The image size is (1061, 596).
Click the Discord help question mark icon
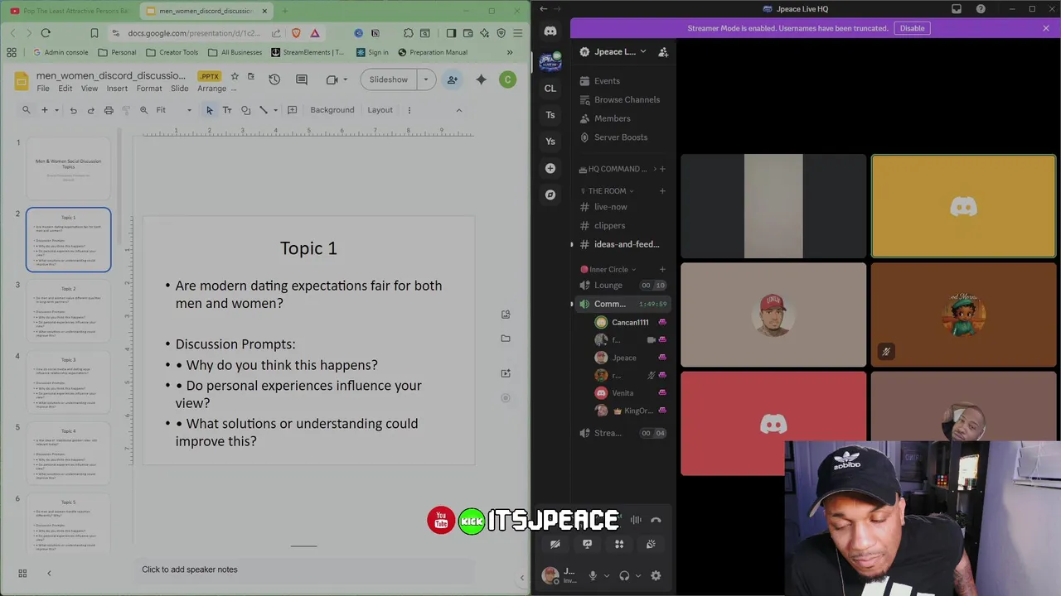(x=981, y=9)
